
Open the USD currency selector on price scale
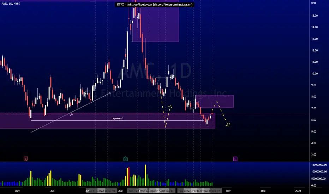(313, 3)
